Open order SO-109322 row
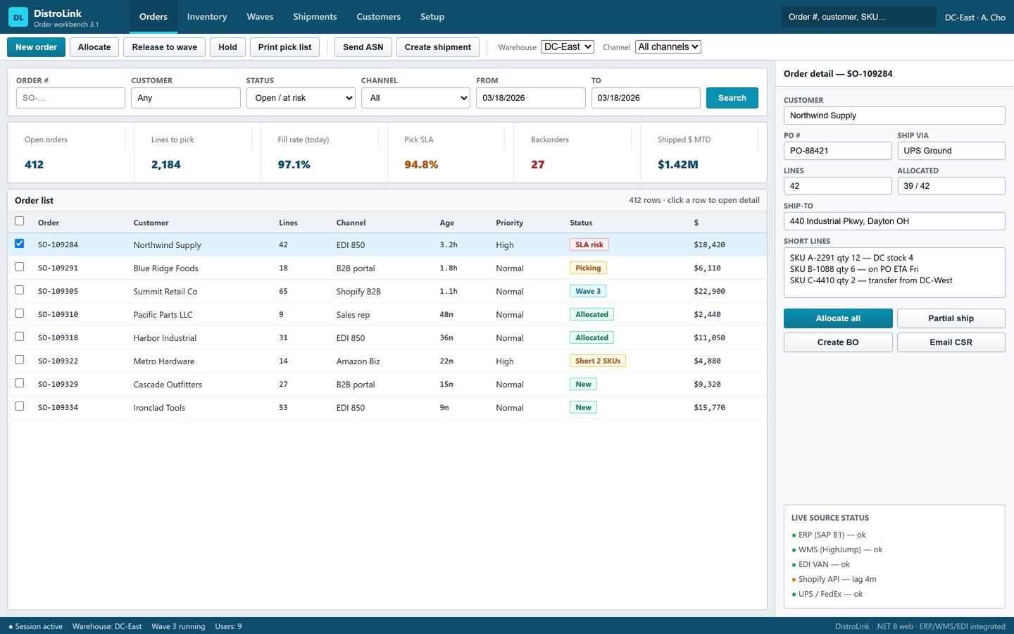 point(387,361)
